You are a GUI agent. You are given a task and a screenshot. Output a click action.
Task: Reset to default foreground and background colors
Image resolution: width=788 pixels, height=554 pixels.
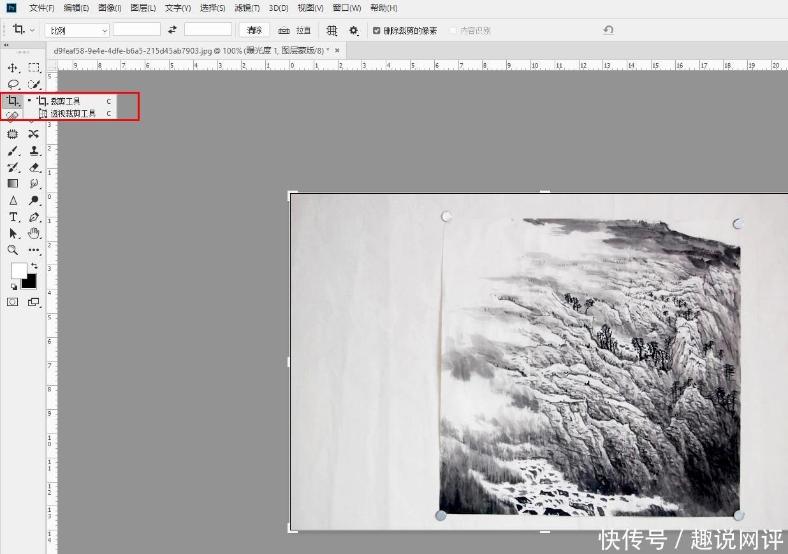(x=13, y=287)
